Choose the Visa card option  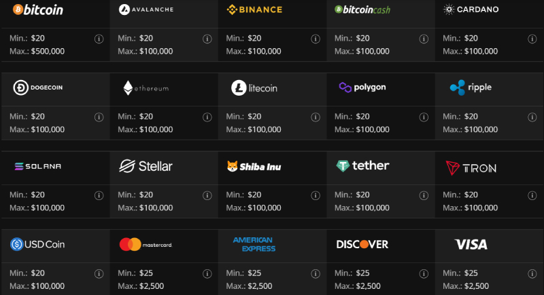(471, 245)
